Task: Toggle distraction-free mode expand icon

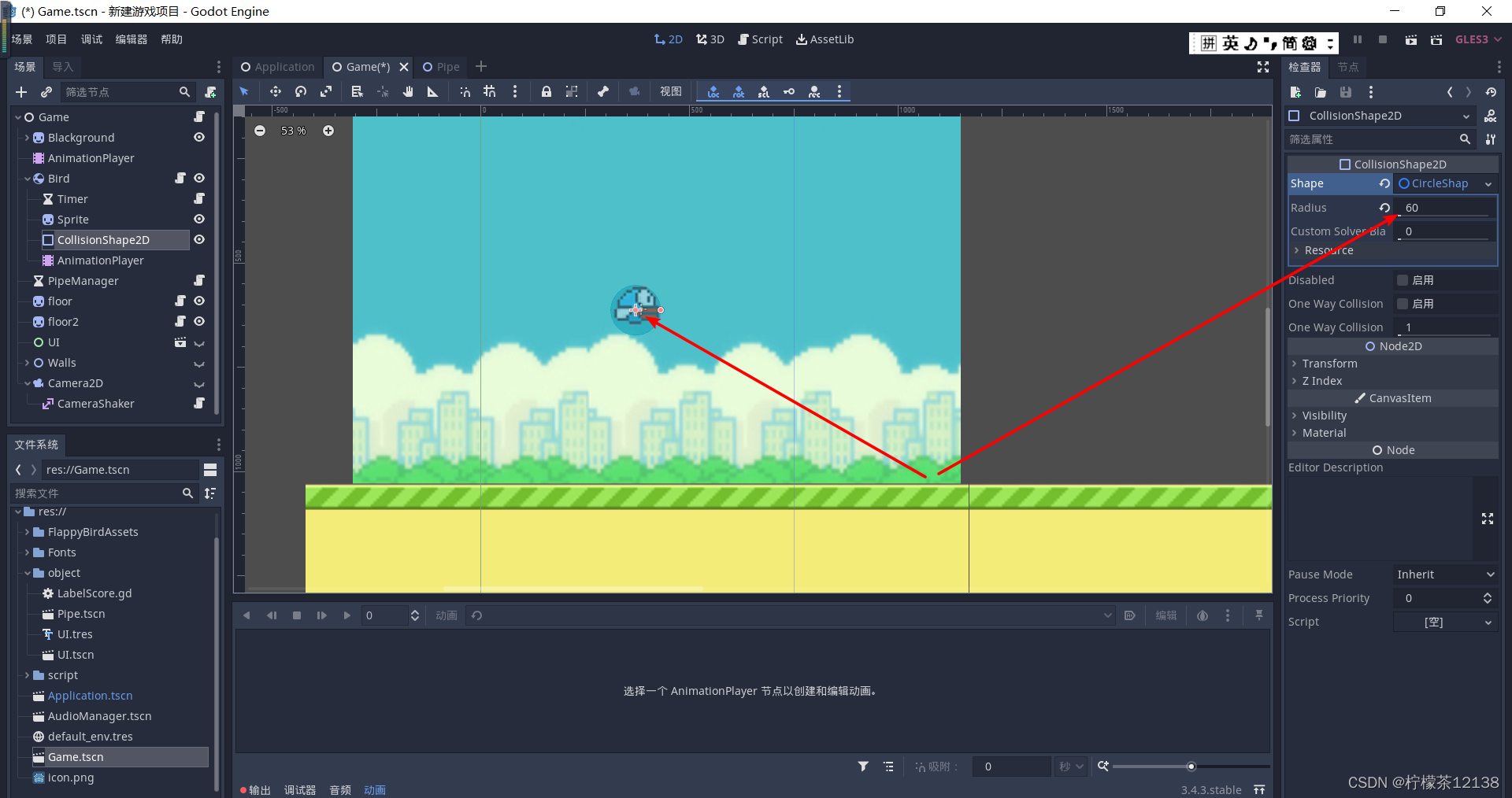Action: click(1263, 67)
